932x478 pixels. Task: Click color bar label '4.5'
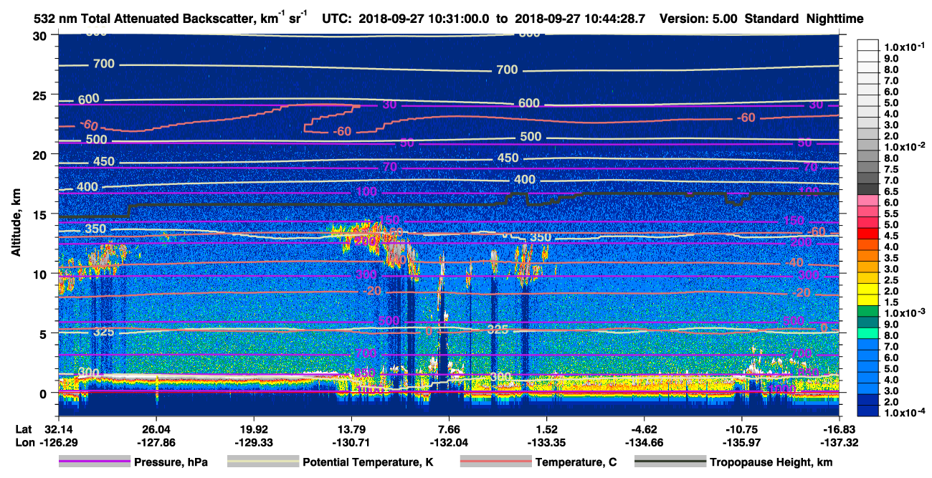coord(891,236)
